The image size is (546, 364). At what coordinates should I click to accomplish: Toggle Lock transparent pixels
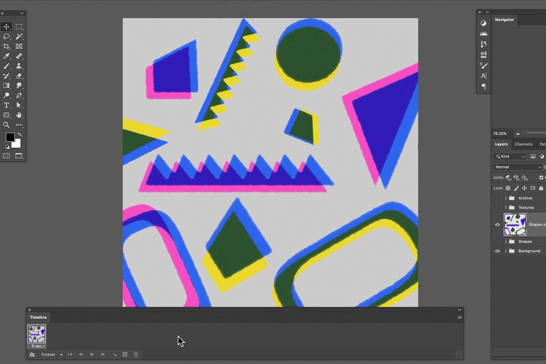point(508,188)
